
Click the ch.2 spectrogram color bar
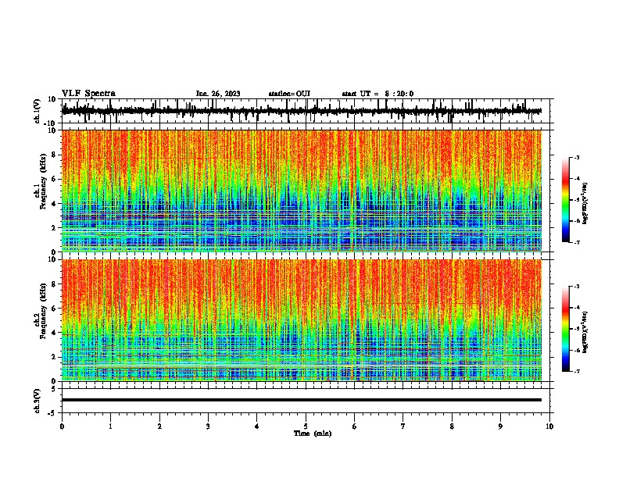point(566,329)
